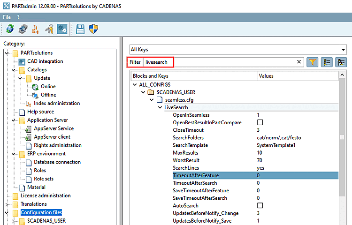Select License administration in the category tree
Viewport: 352px width, 225px height.
click(x=46, y=195)
